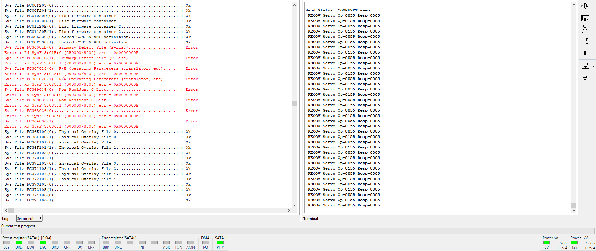
Task: Click the power switch circuit icon
Action: [585, 42]
